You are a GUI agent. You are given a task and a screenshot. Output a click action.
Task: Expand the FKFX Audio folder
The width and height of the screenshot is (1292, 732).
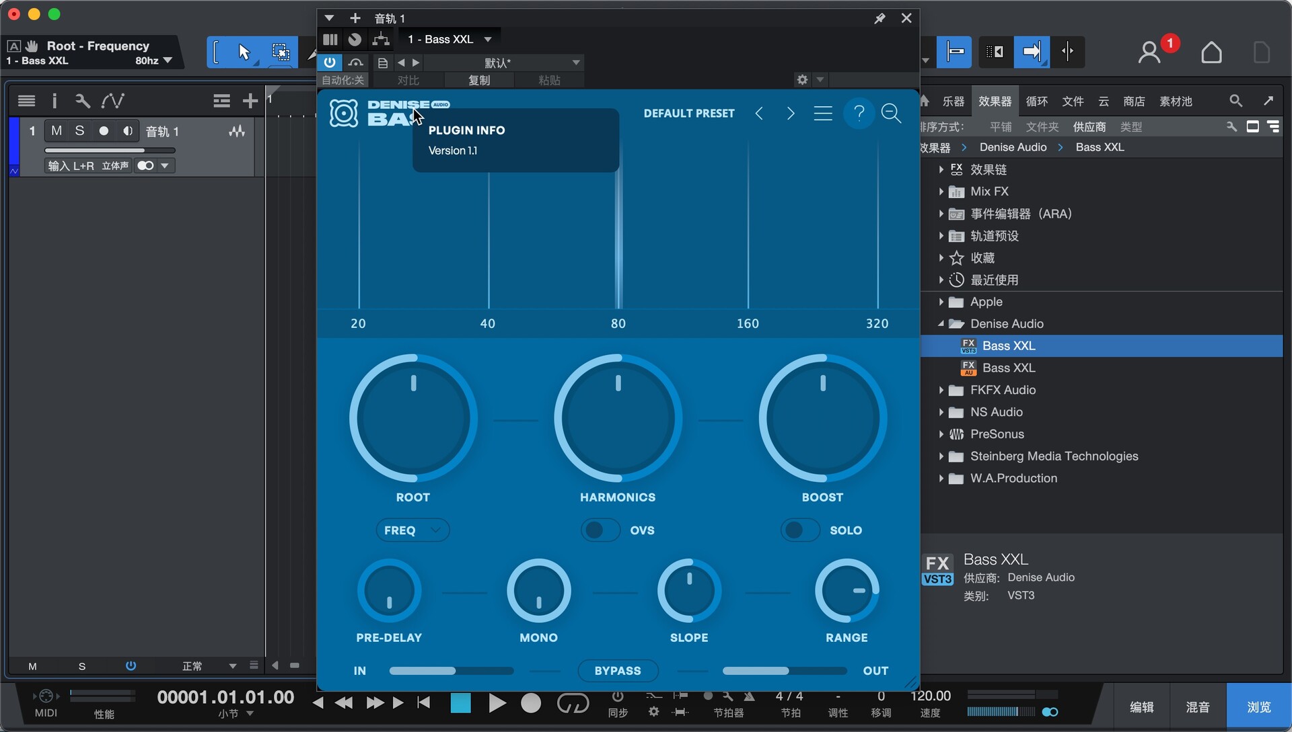pos(941,390)
